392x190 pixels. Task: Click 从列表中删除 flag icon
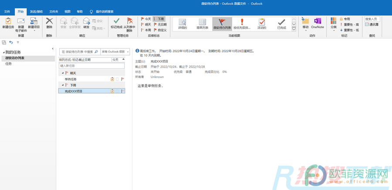click(x=129, y=21)
